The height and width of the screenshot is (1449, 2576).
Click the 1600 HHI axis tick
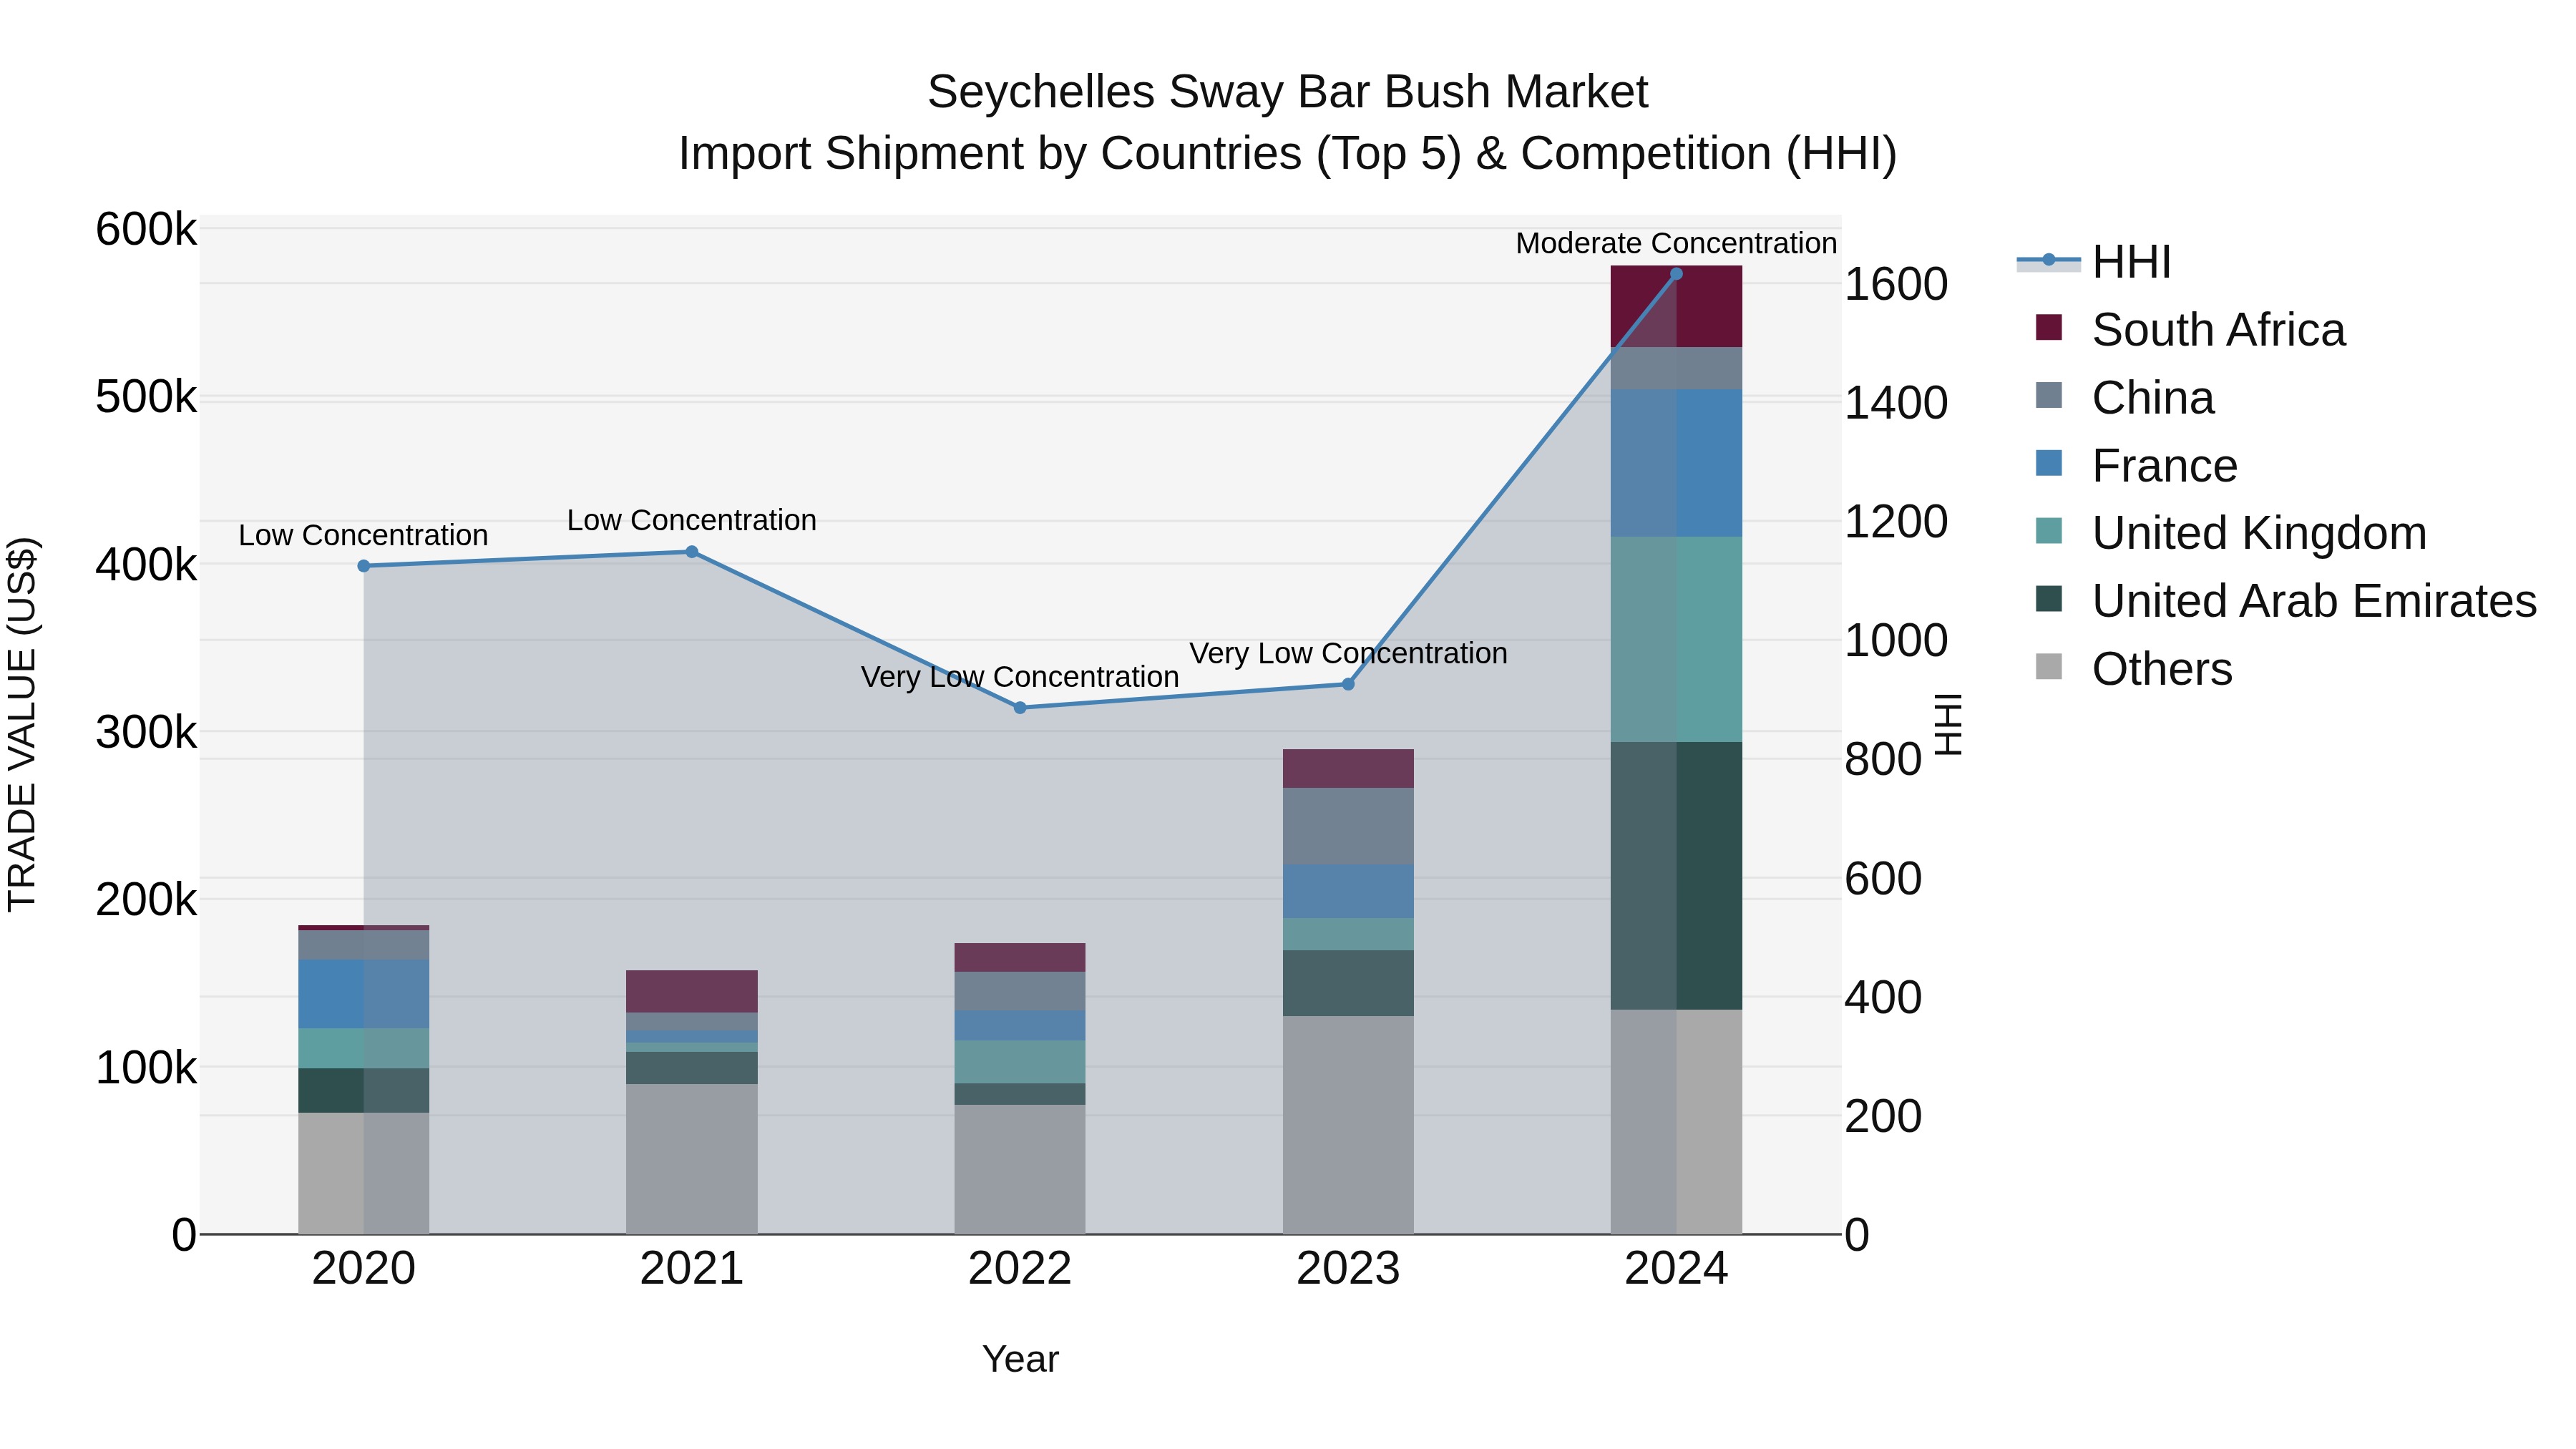coord(1896,284)
